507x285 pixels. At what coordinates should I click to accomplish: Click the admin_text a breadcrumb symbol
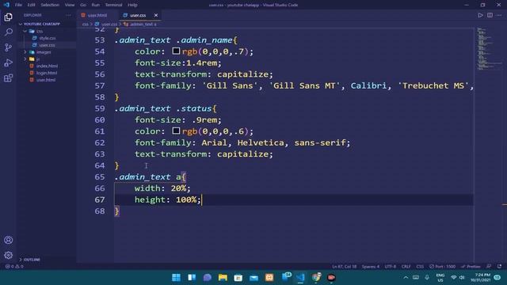click(x=140, y=25)
